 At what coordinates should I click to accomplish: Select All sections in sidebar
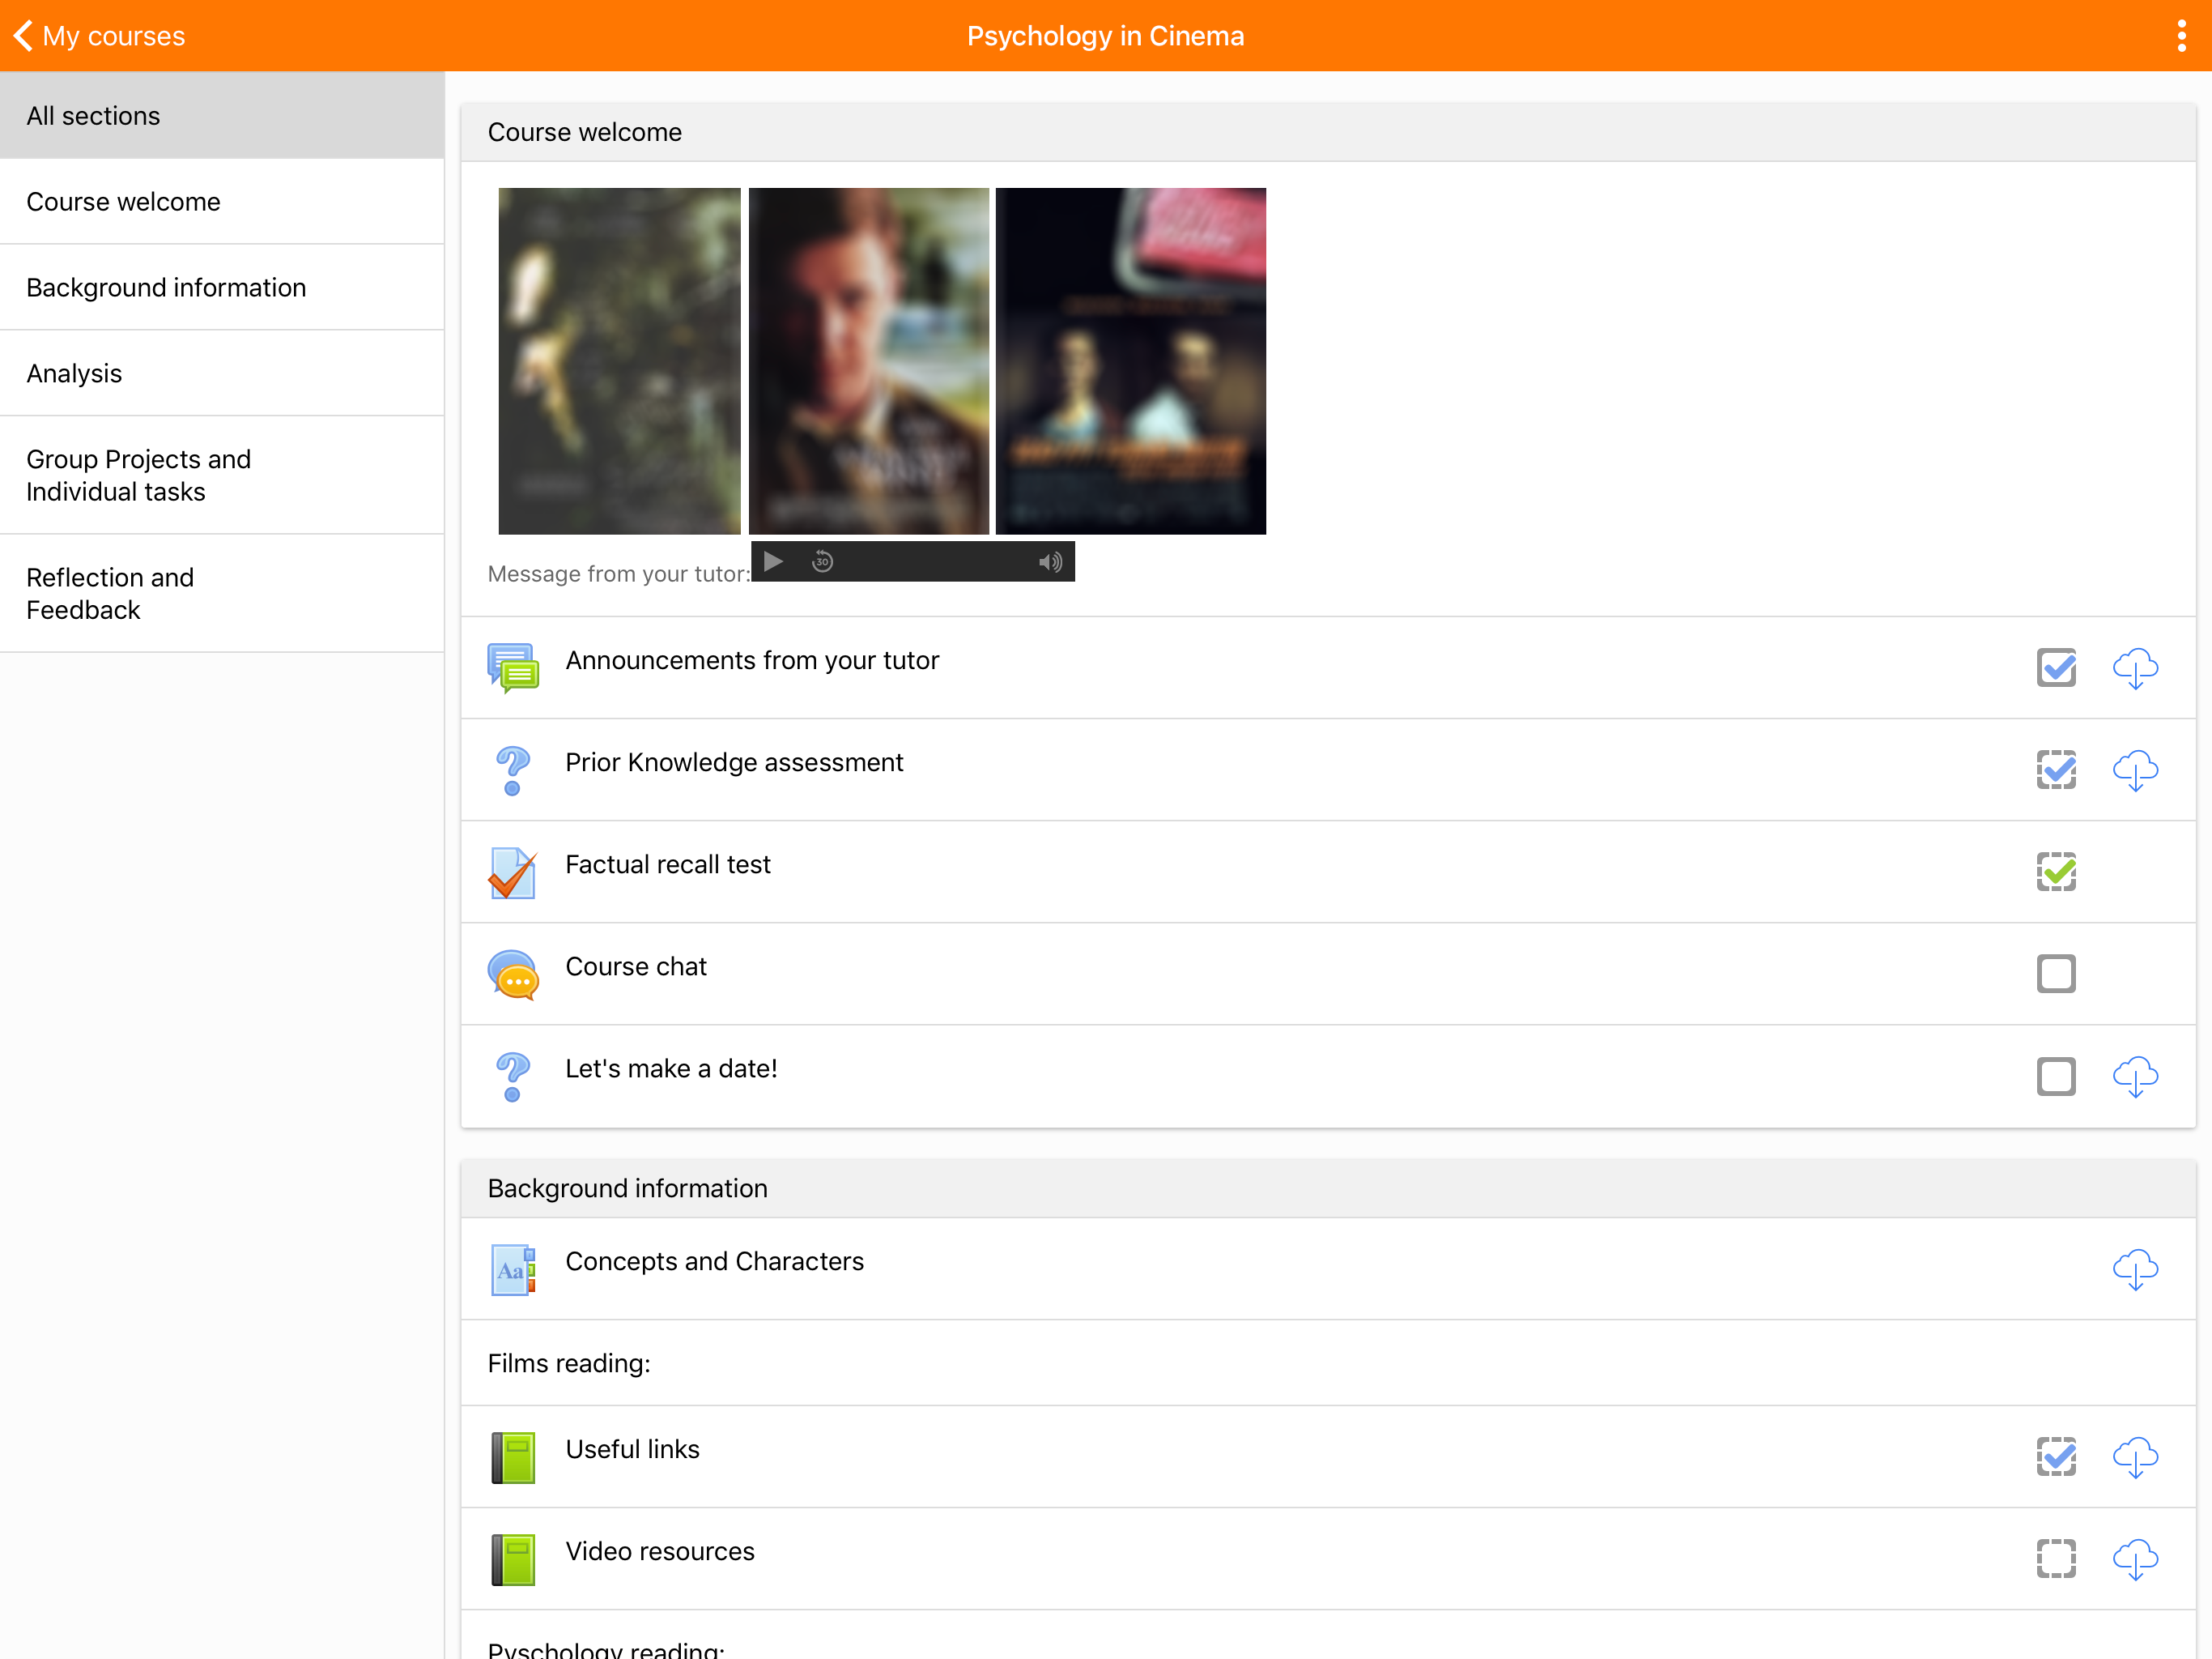[222, 116]
